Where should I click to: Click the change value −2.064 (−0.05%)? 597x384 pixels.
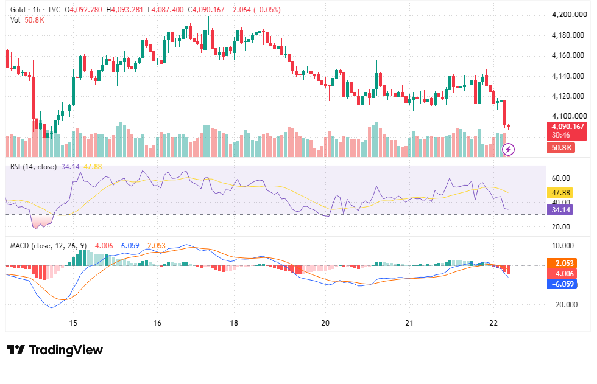coord(255,10)
